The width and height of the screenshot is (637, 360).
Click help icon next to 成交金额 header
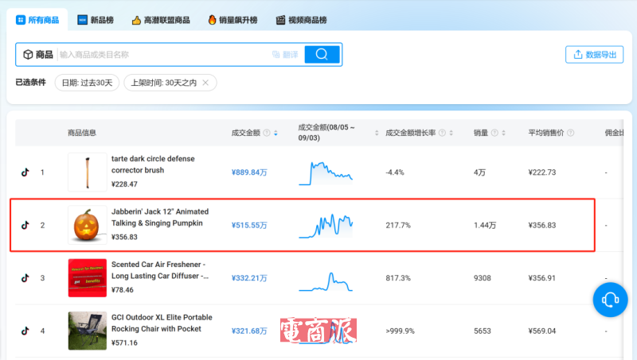[267, 133]
